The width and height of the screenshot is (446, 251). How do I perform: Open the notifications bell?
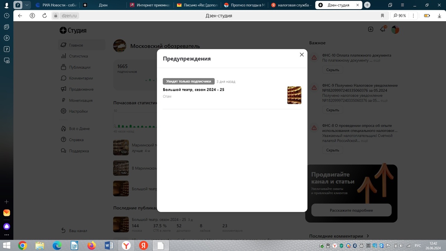382,29
